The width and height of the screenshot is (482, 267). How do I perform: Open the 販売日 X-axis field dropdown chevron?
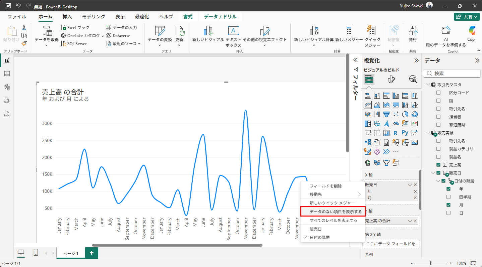click(410, 185)
